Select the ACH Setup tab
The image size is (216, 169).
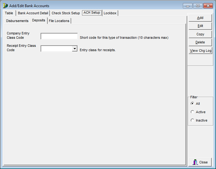tap(92, 13)
